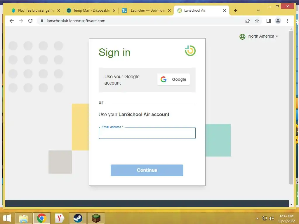The image size is (299, 224).
Task: Click the address bar URL
Action: (x=76, y=21)
